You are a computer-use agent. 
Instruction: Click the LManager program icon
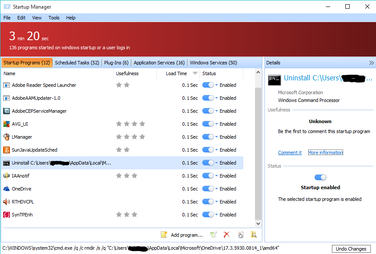pos(6,137)
